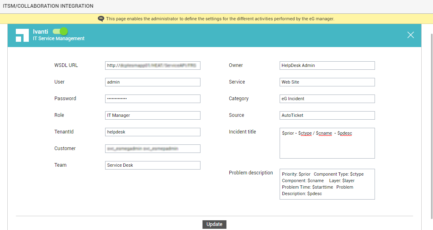Screen dimensions: 433x230
Task: Click the Customer label
Action: [65, 148]
